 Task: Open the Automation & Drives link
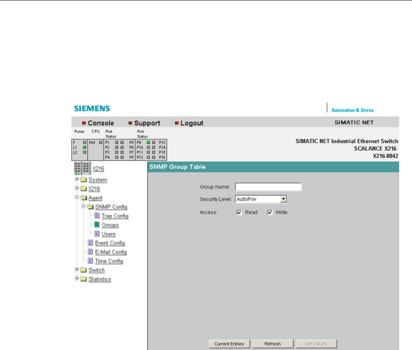pyautogui.click(x=353, y=110)
